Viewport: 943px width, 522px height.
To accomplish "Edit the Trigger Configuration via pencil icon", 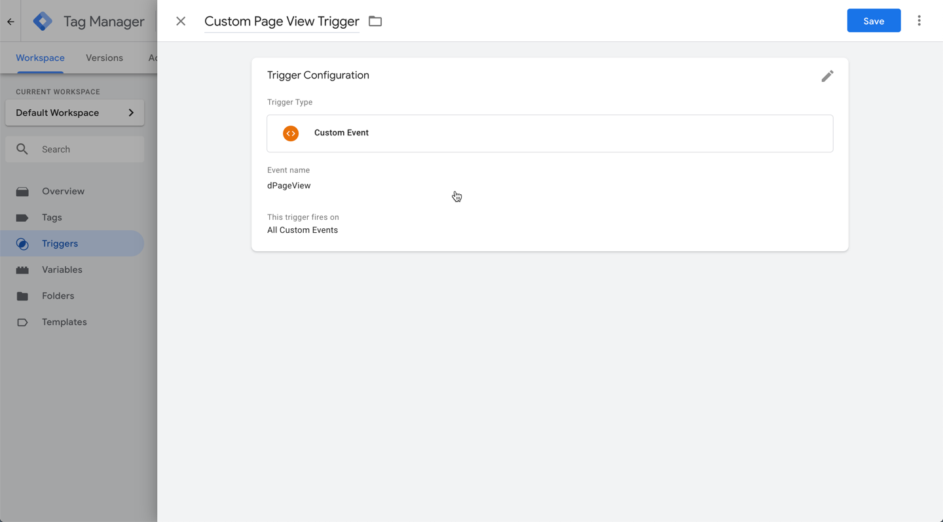I will tap(827, 76).
